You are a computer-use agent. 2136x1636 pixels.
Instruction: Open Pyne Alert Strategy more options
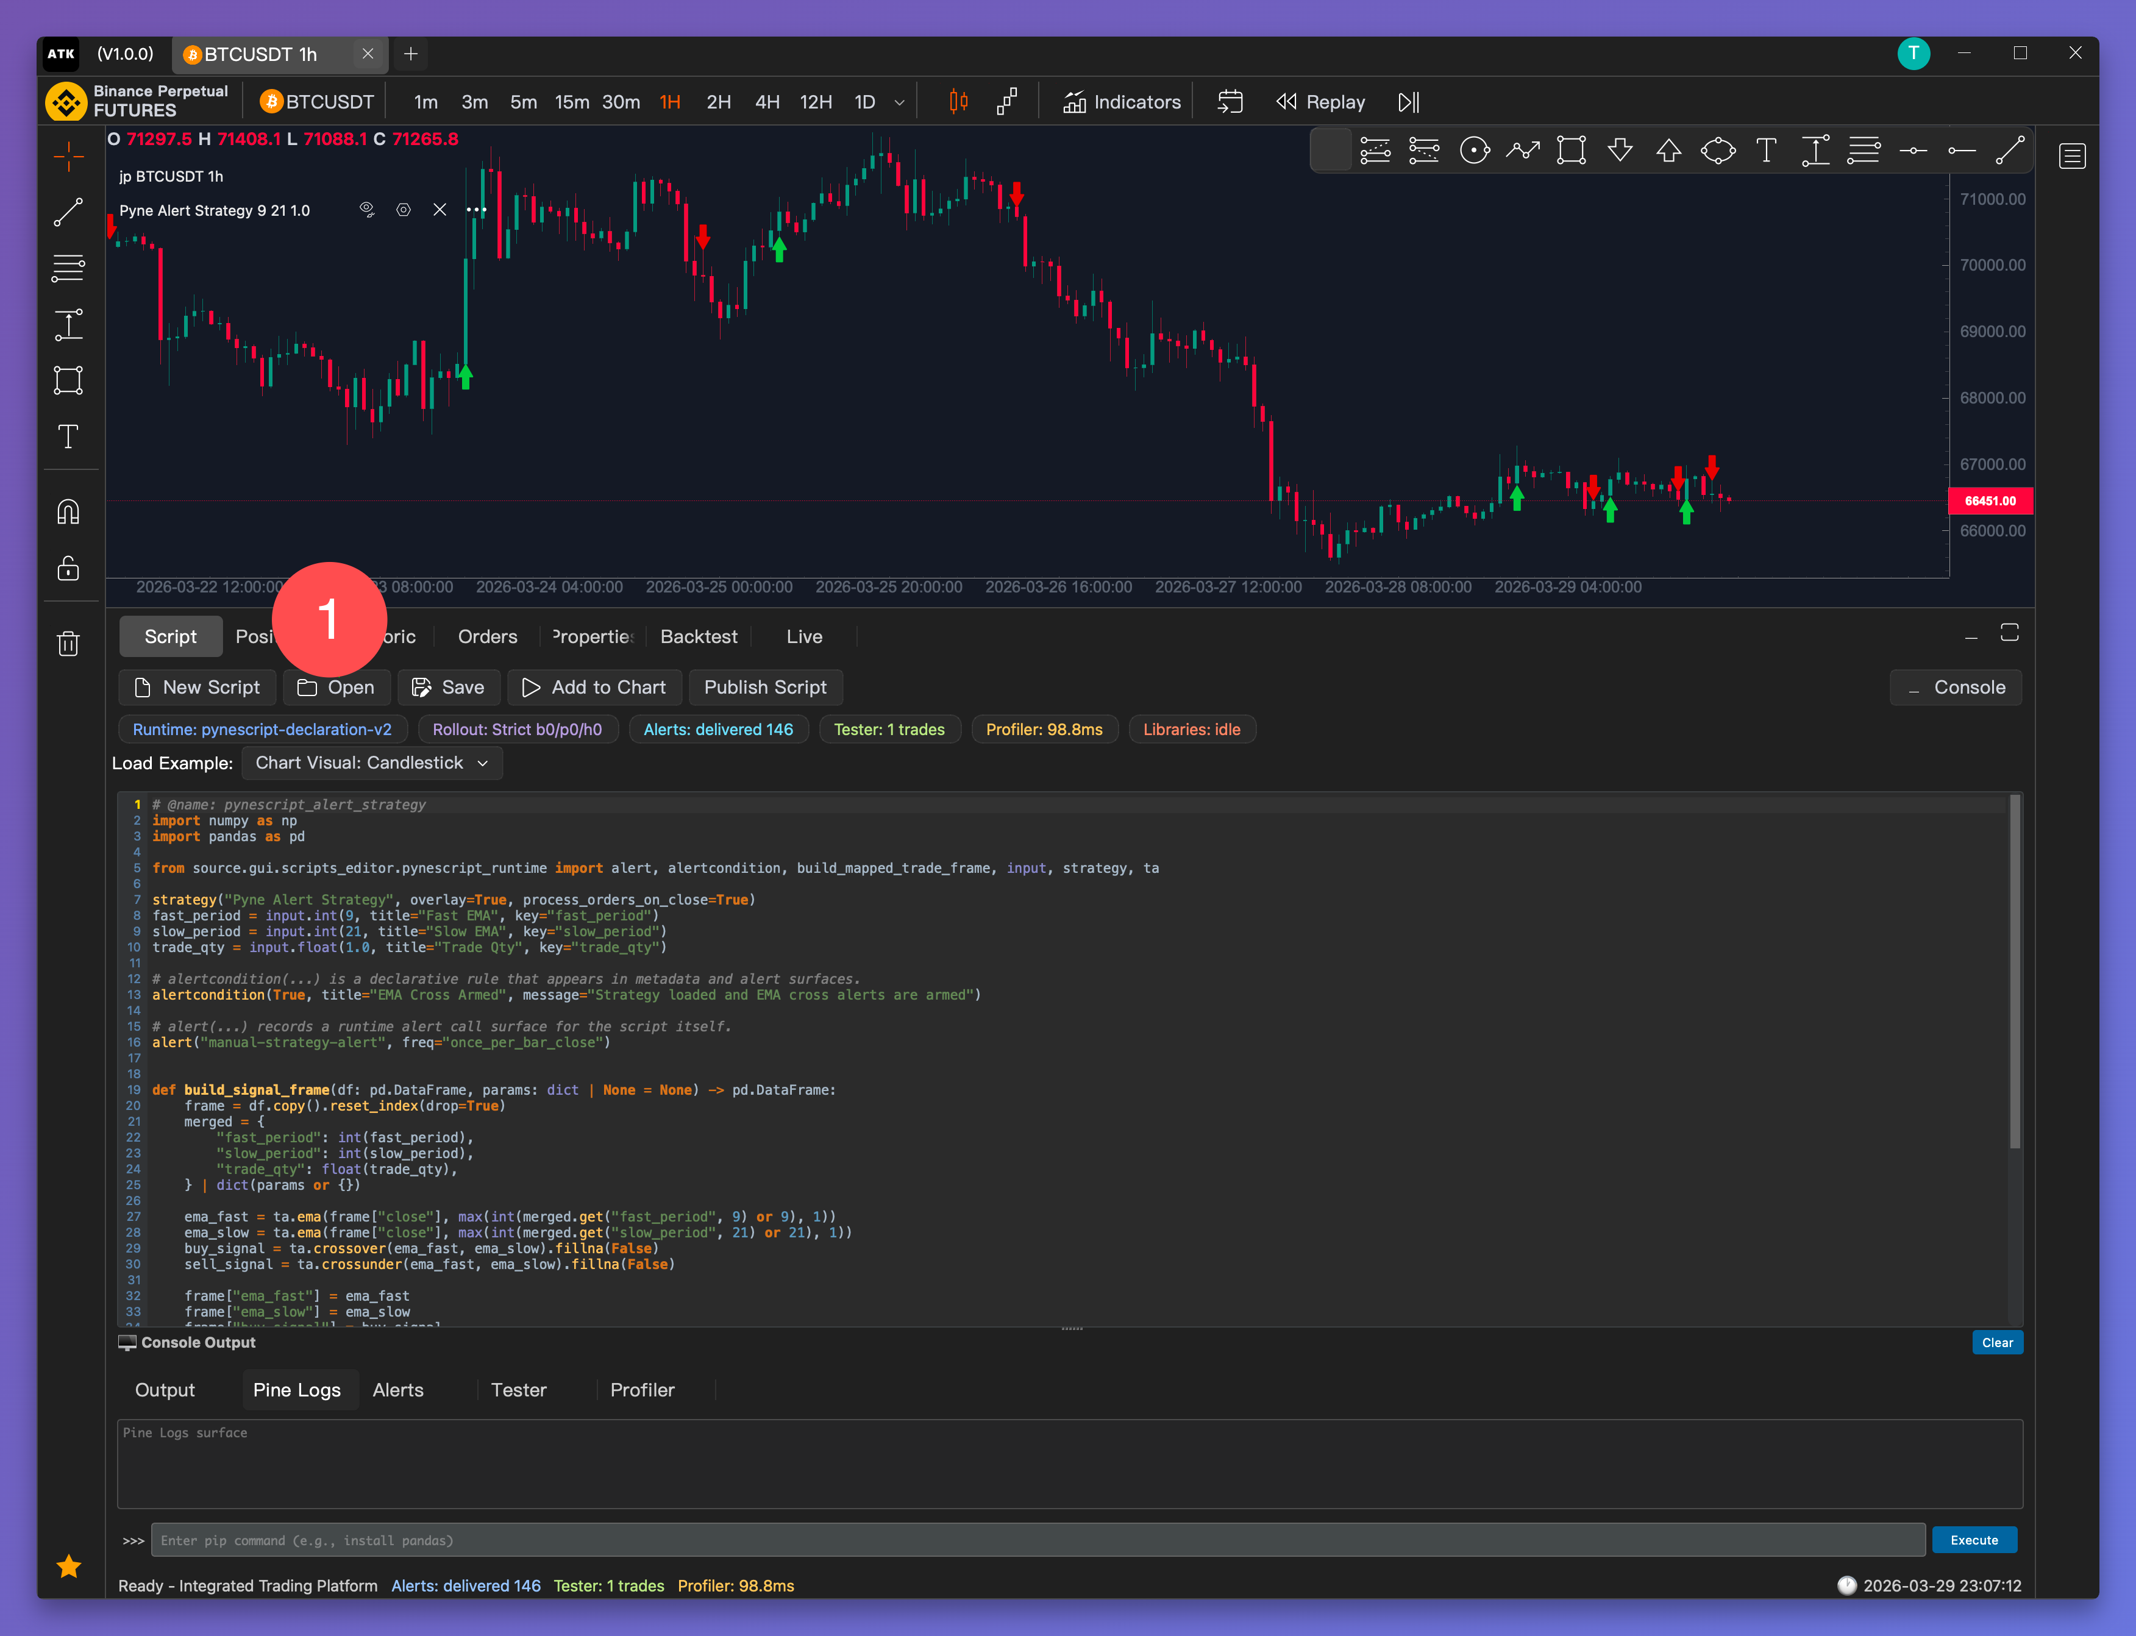click(475, 210)
